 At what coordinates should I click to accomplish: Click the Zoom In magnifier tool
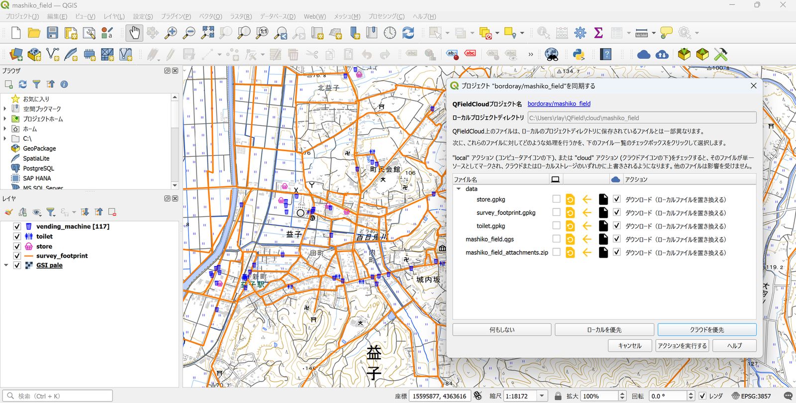(171, 33)
